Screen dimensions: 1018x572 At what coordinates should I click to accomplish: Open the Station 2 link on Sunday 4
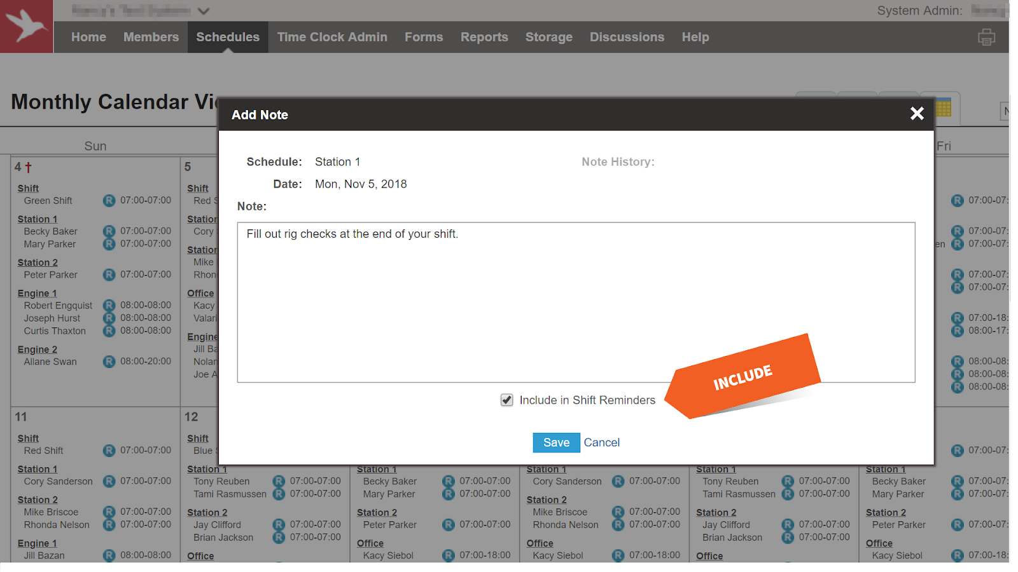point(38,262)
